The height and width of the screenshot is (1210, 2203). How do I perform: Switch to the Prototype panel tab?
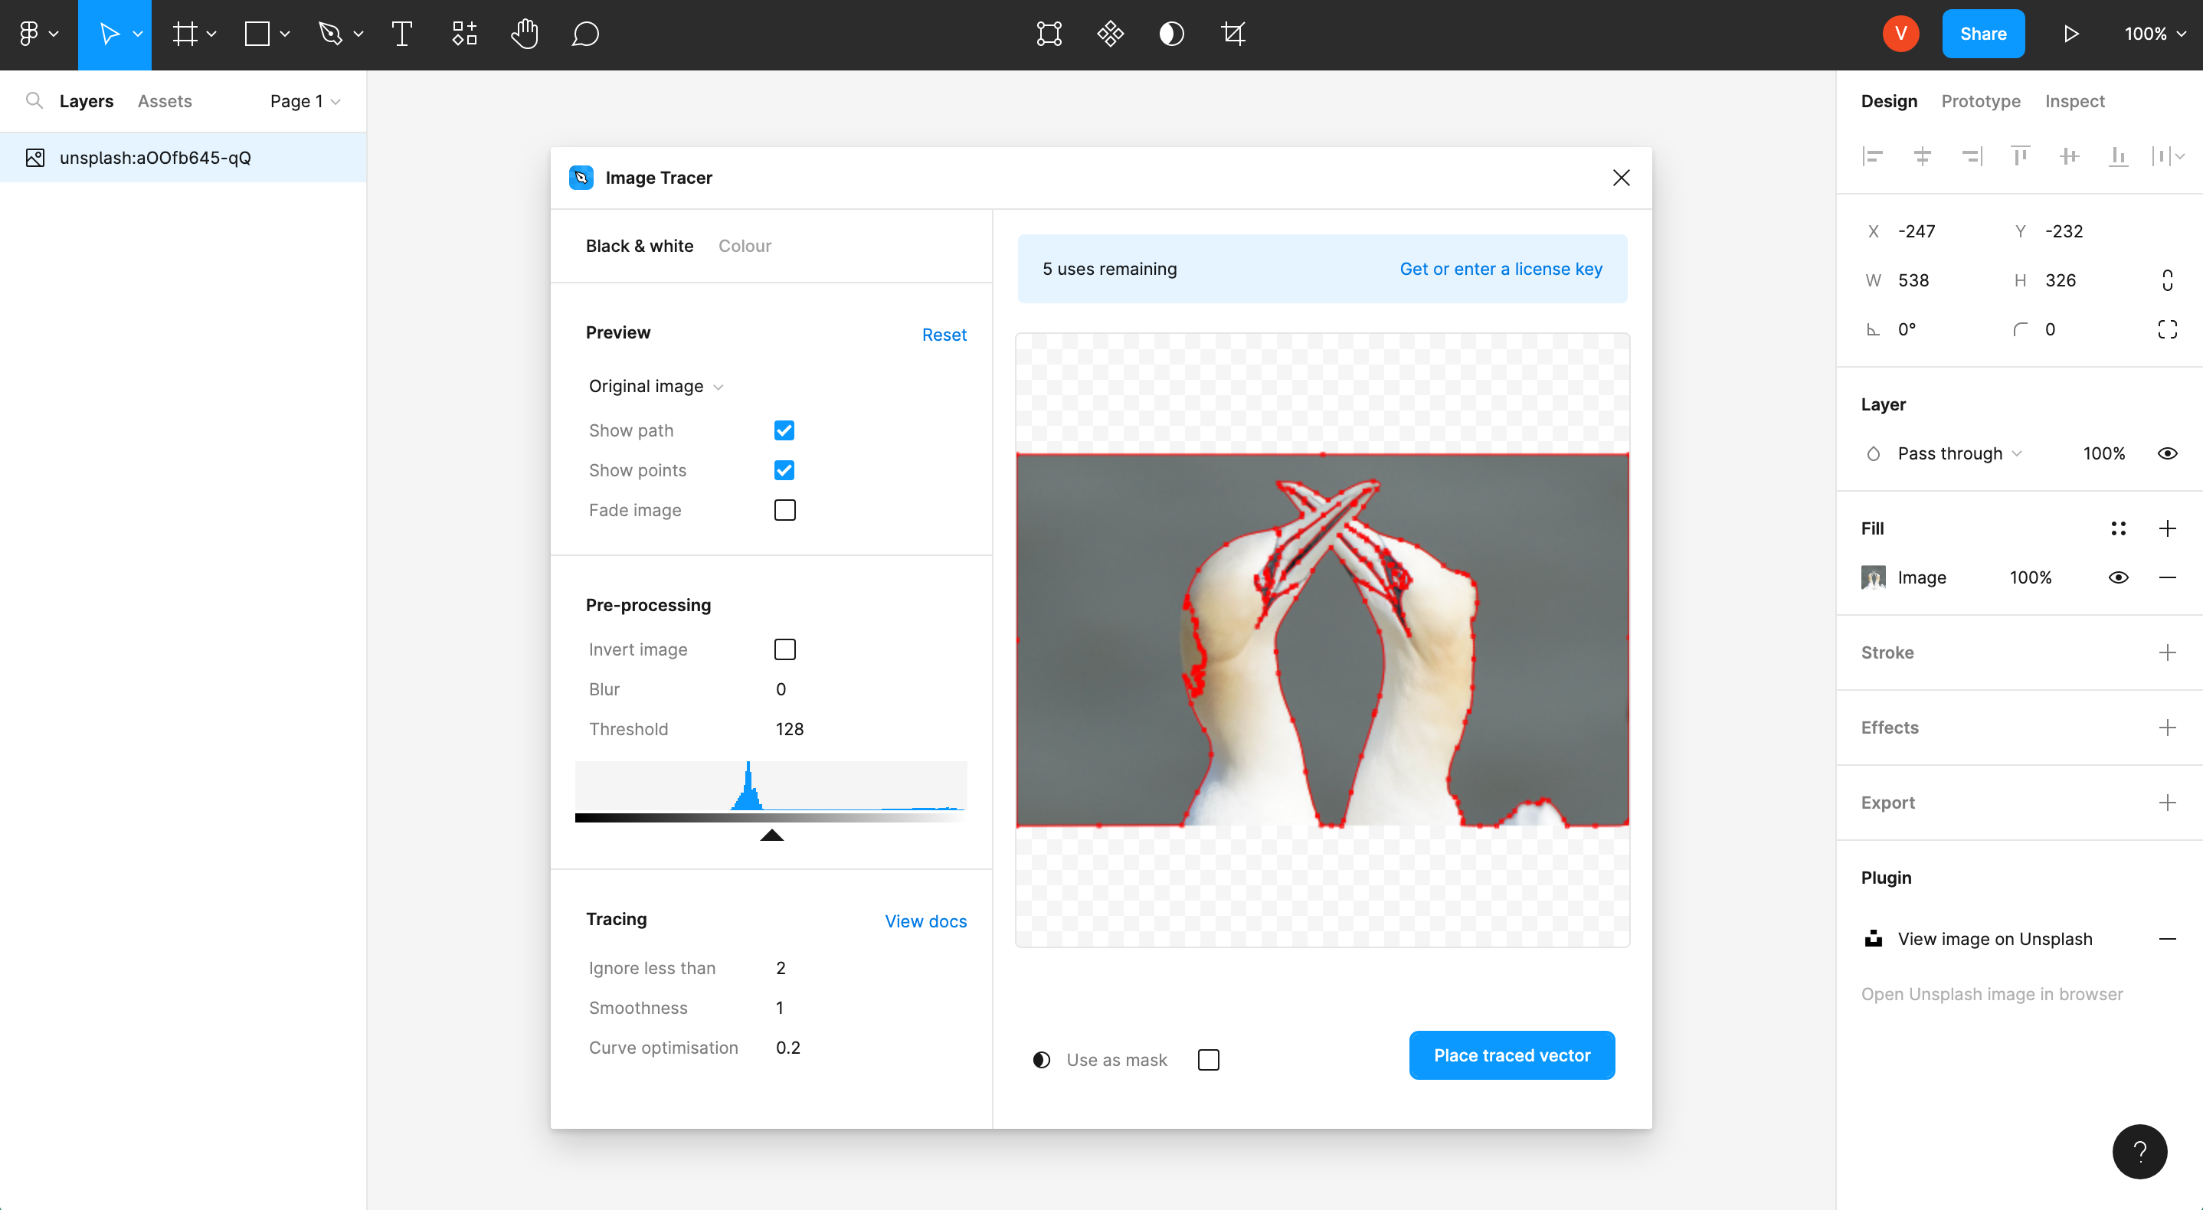pos(1981,100)
